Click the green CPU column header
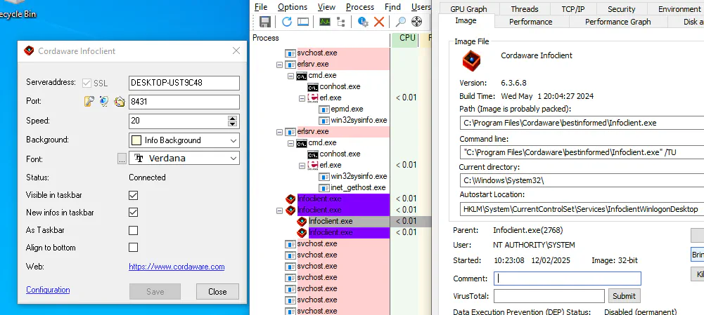The width and height of the screenshot is (704, 315). [404, 38]
